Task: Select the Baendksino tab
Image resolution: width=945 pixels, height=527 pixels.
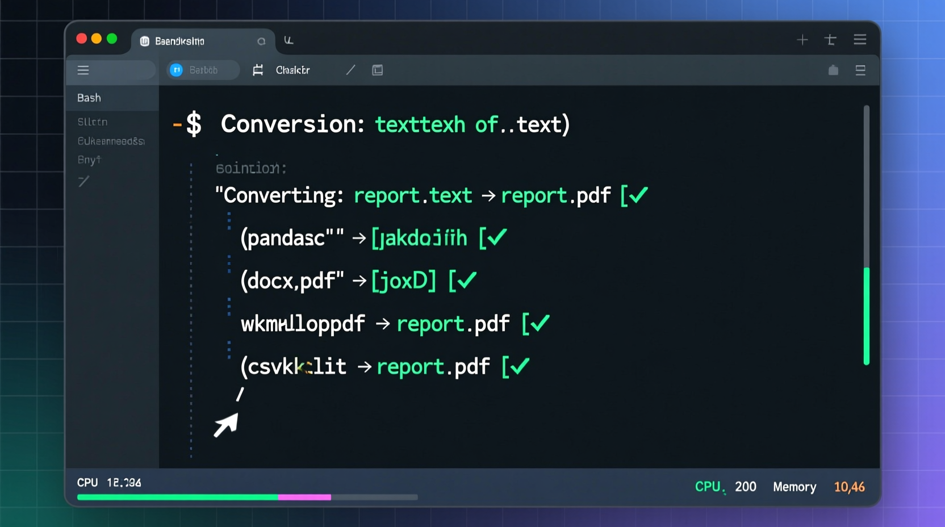Action: (203, 41)
